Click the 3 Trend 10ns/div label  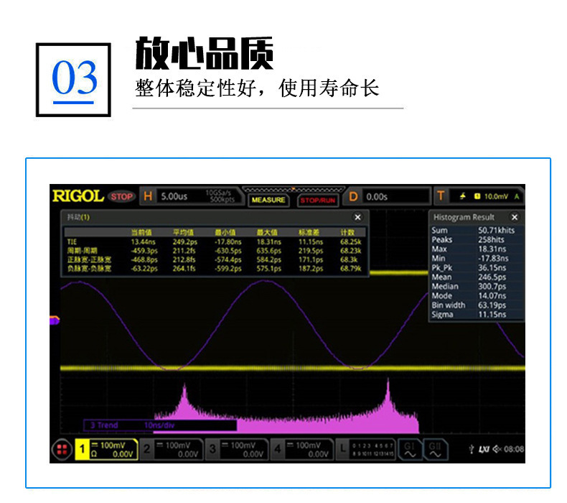160,425
